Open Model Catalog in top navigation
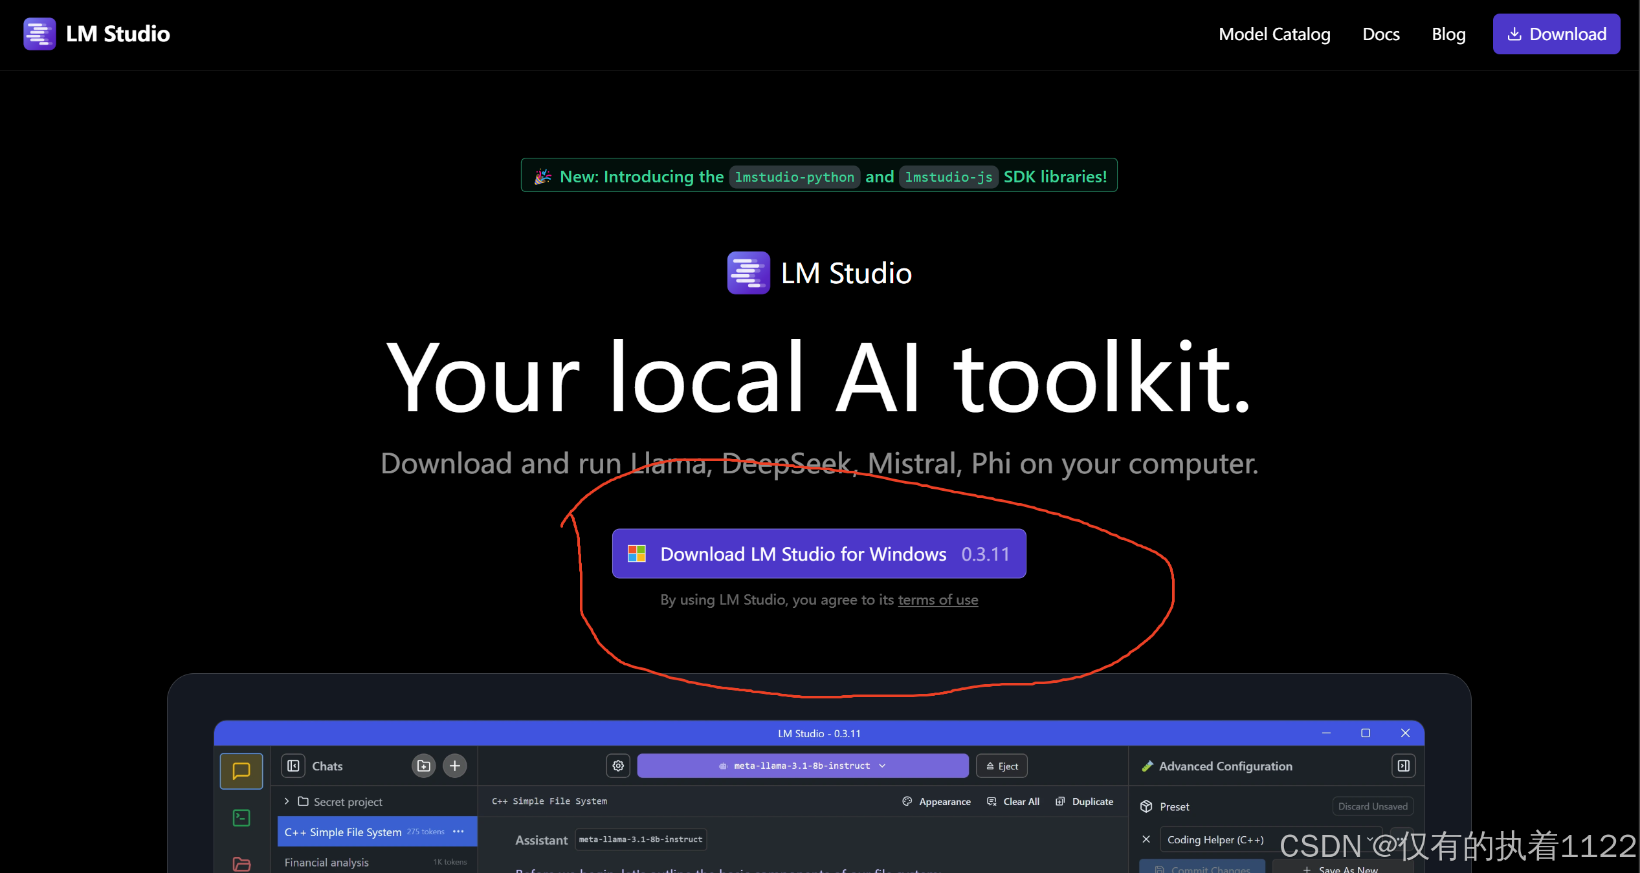 coord(1274,34)
